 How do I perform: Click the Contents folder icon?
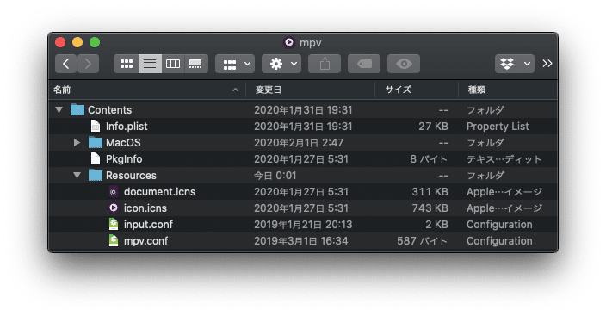point(77,110)
